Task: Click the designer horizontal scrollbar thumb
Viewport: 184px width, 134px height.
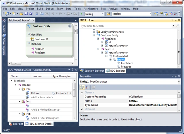Action: 16,64
